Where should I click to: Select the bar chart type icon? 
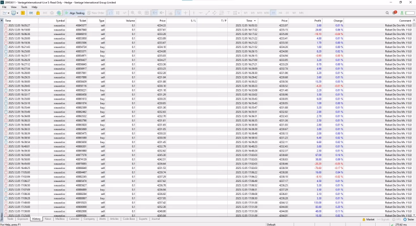111,12
